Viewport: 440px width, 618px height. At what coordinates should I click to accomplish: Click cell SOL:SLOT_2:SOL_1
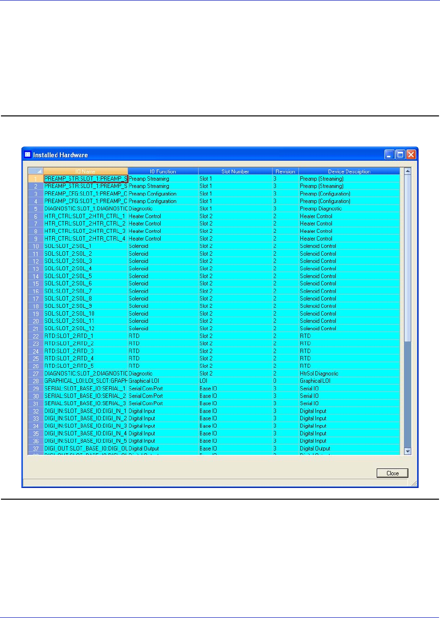pyautogui.click(x=86, y=246)
